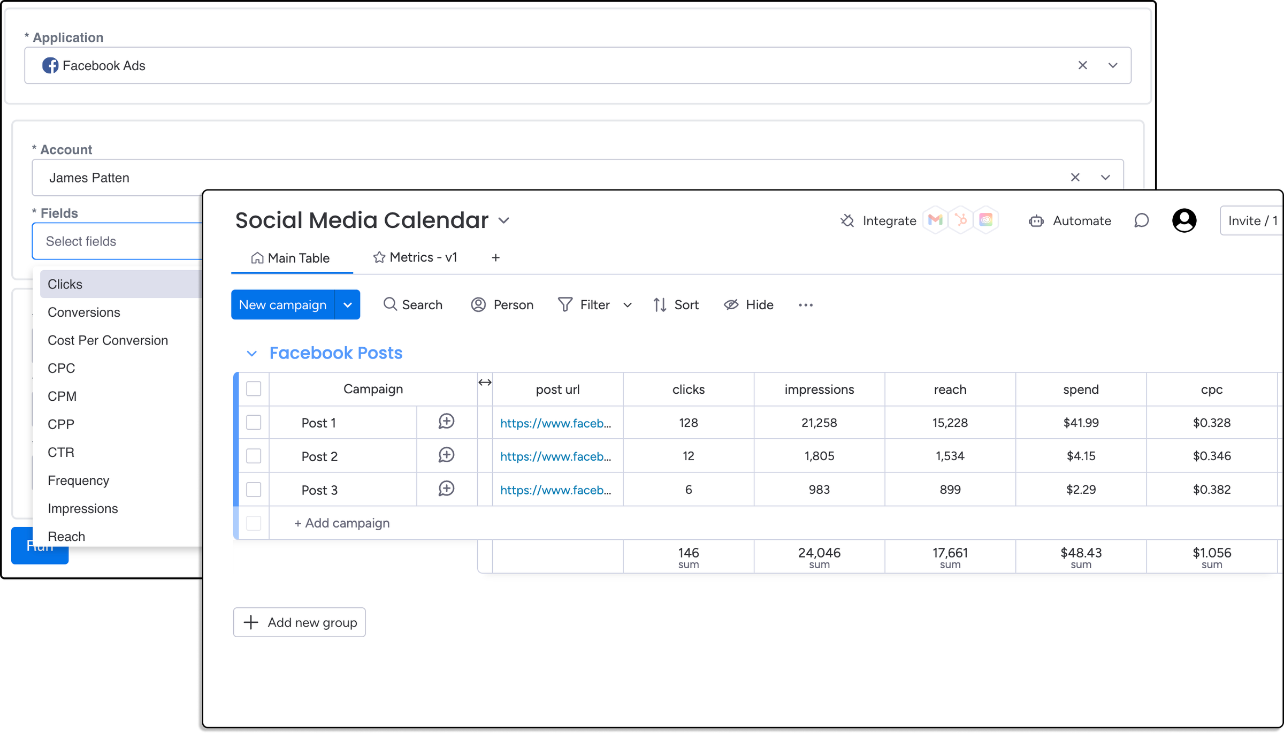Image resolution: width=1284 pixels, height=733 pixels.
Task: Click Hide columns in the toolbar
Action: [748, 304]
